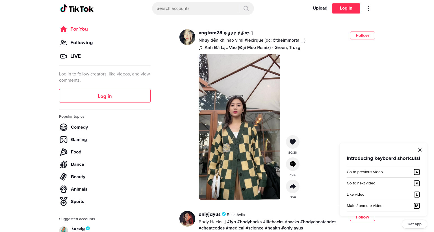Viewport: 434px width, 232px height.
Task: Click the search magnifier icon
Action: [246, 8]
